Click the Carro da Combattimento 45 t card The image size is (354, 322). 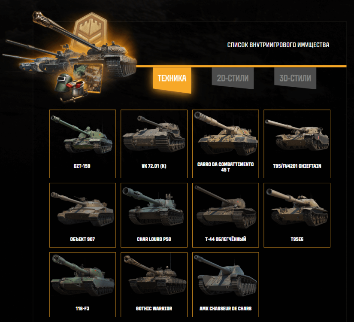tap(226, 144)
